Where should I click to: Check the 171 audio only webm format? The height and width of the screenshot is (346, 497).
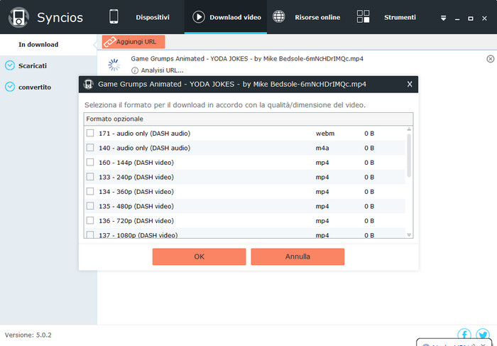(90, 133)
